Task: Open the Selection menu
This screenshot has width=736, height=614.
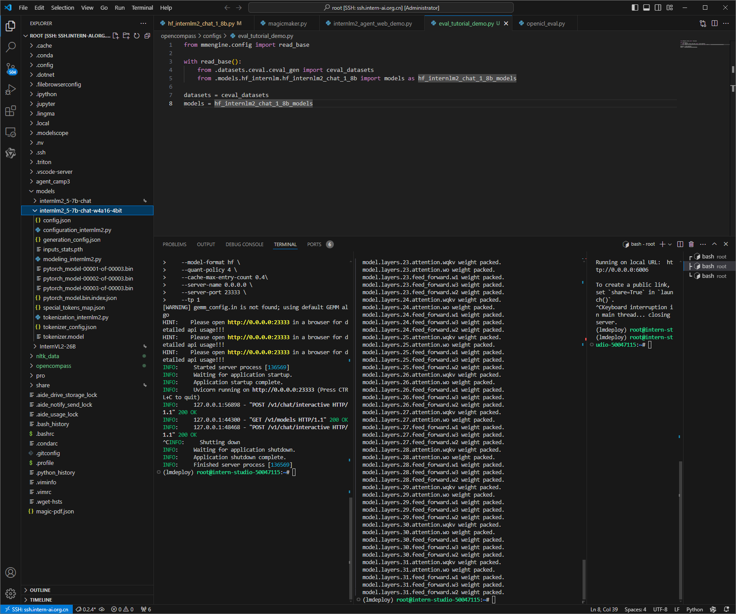Action: point(63,7)
